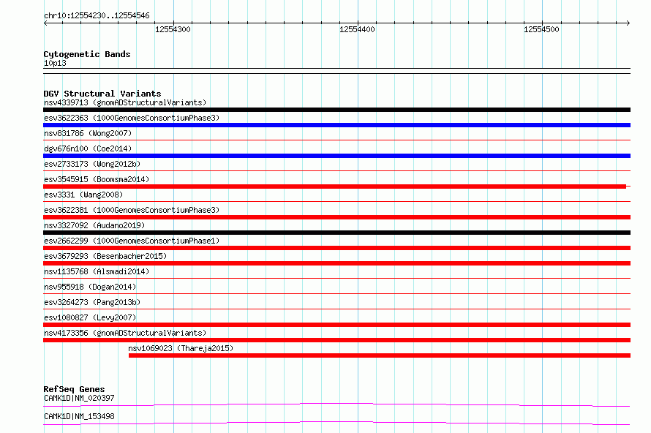Click the left arrow of the ruler
The width and height of the screenshot is (651, 433).
pyautogui.click(x=45, y=23)
